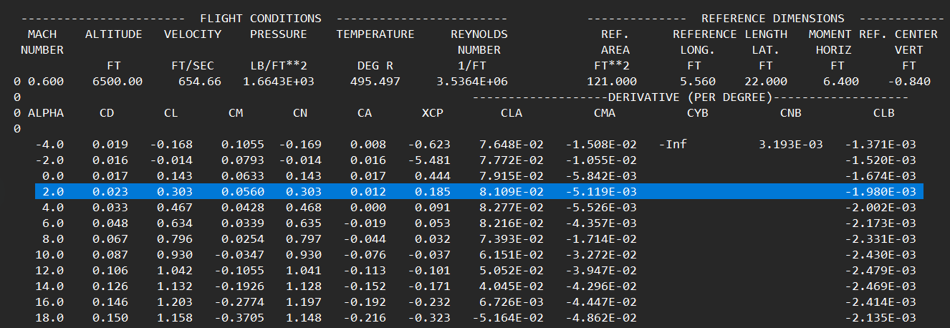
Task: Select the altitude value 6500.00
Action: click(x=117, y=82)
